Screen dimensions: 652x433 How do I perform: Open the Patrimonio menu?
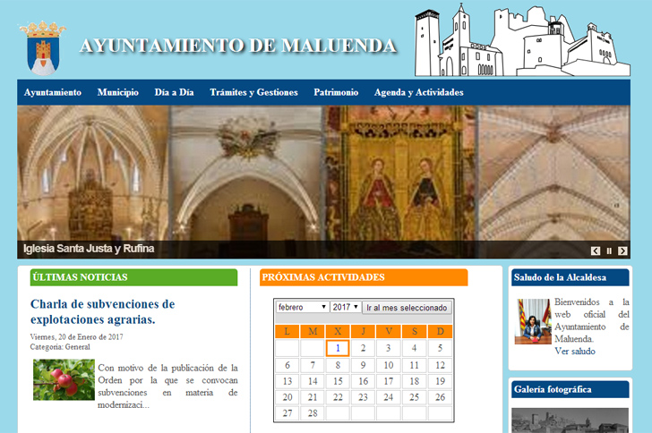coord(336,92)
